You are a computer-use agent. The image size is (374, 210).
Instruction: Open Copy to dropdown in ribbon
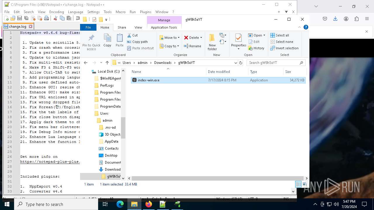(169, 46)
